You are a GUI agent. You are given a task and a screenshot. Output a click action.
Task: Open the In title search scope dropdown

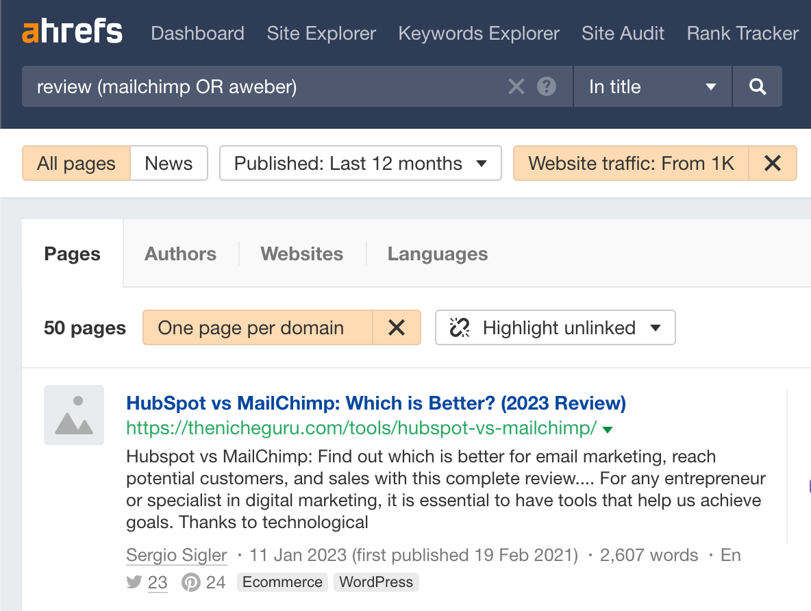click(651, 86)
